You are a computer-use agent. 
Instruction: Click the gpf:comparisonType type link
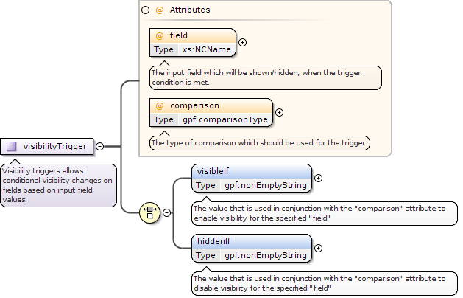225,119
